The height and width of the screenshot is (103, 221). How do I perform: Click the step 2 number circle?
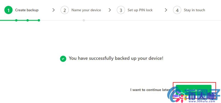click(x=65, y=10)
